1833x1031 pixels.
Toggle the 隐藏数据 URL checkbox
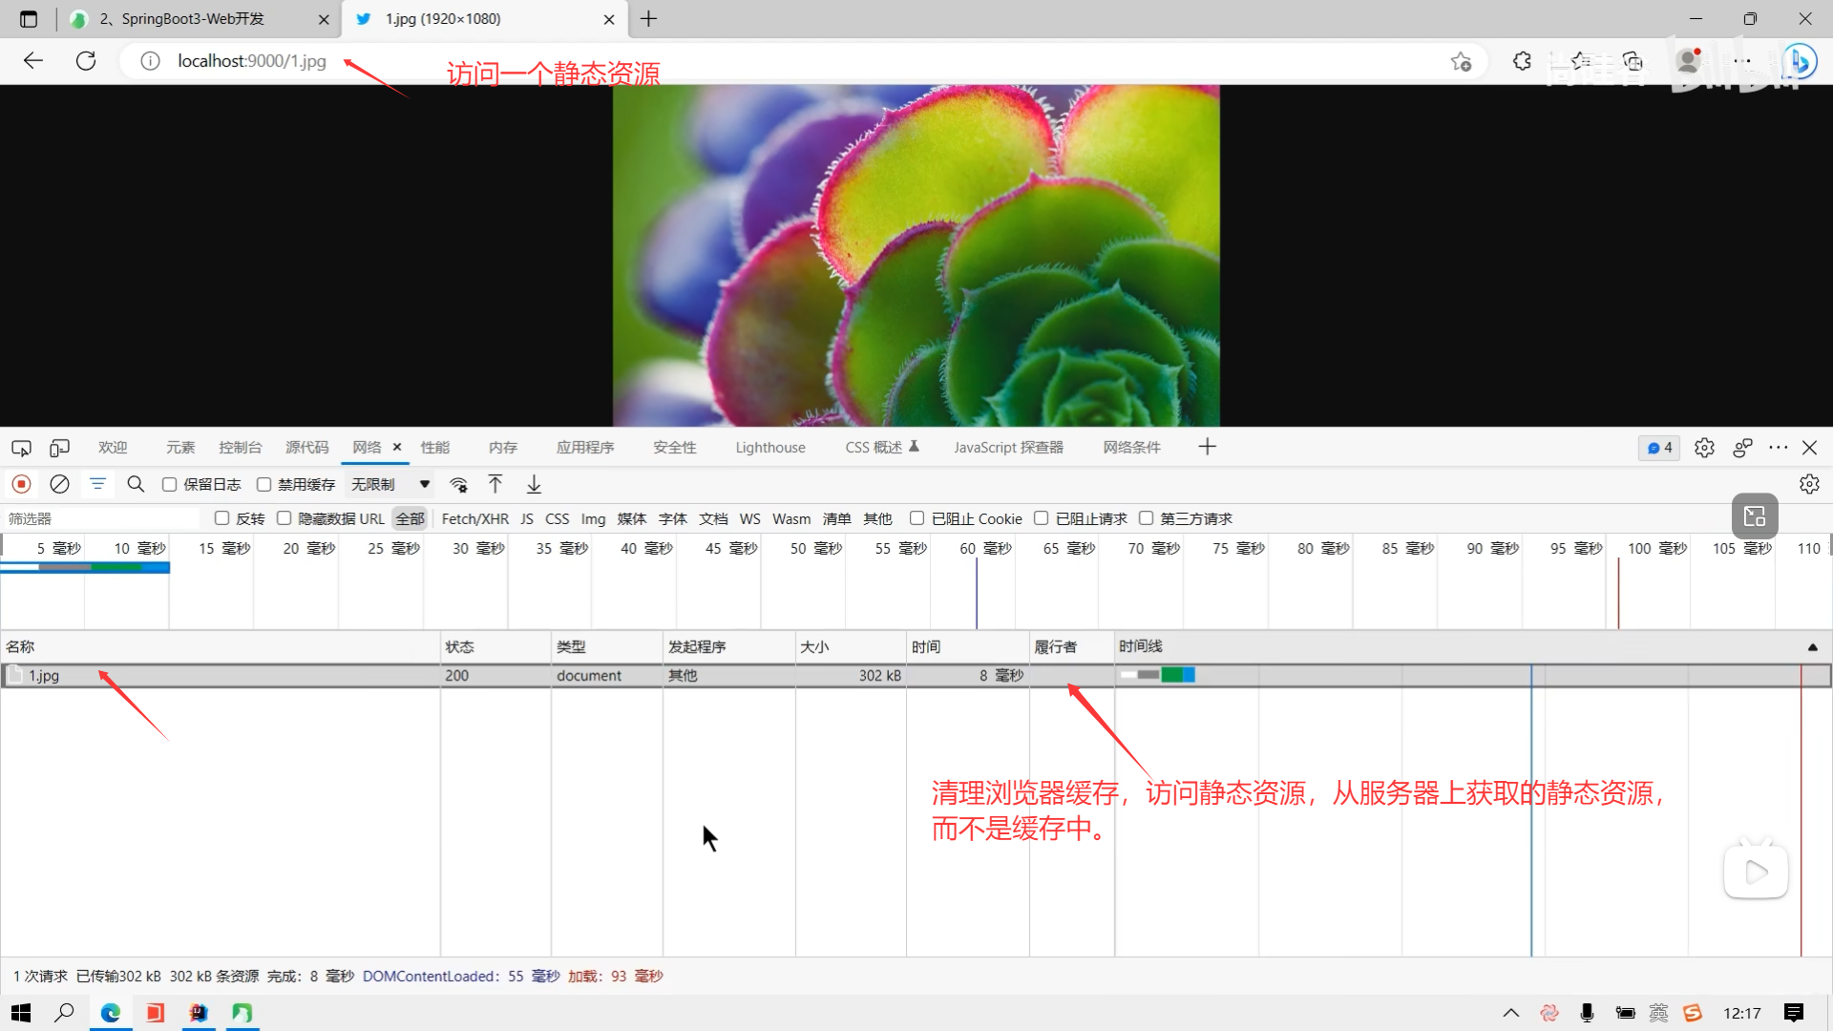click(x=284, y=518)
